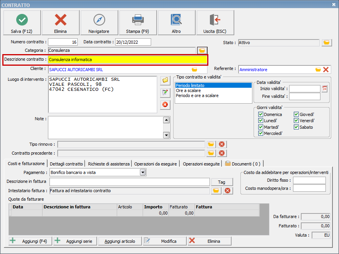Viewport: 339px width, 254px height.
Task: Browse Contratto precedente with folder icon
Action: (x=211, y=153)
